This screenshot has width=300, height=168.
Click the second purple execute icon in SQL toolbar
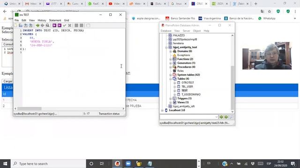click(x=60, y=25)
